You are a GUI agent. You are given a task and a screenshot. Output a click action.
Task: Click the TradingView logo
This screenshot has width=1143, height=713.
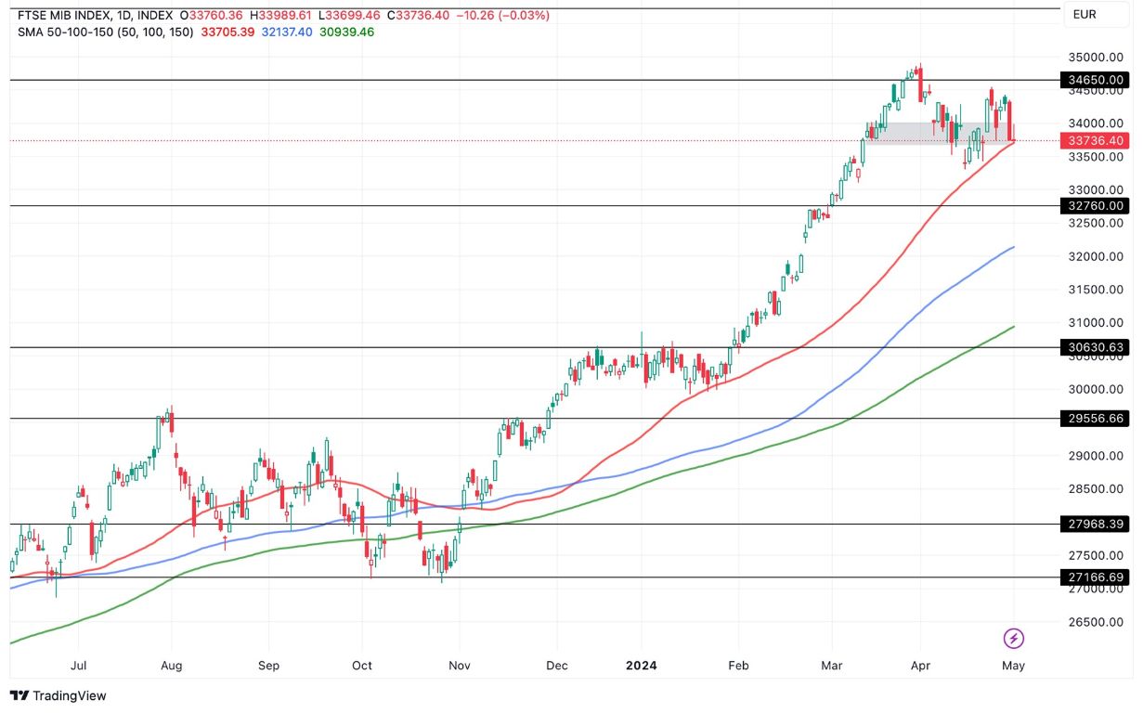[56, 695]
